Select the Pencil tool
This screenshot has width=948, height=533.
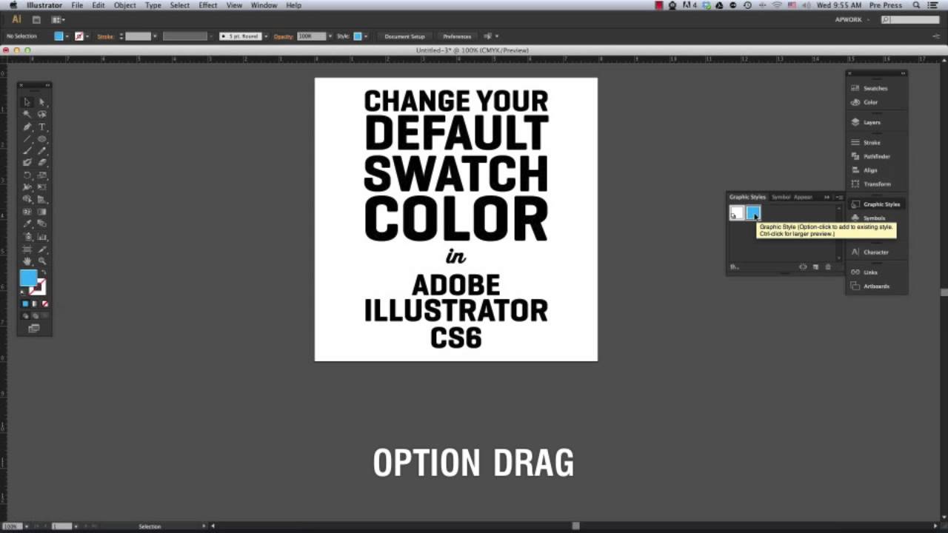coord(41,150)
